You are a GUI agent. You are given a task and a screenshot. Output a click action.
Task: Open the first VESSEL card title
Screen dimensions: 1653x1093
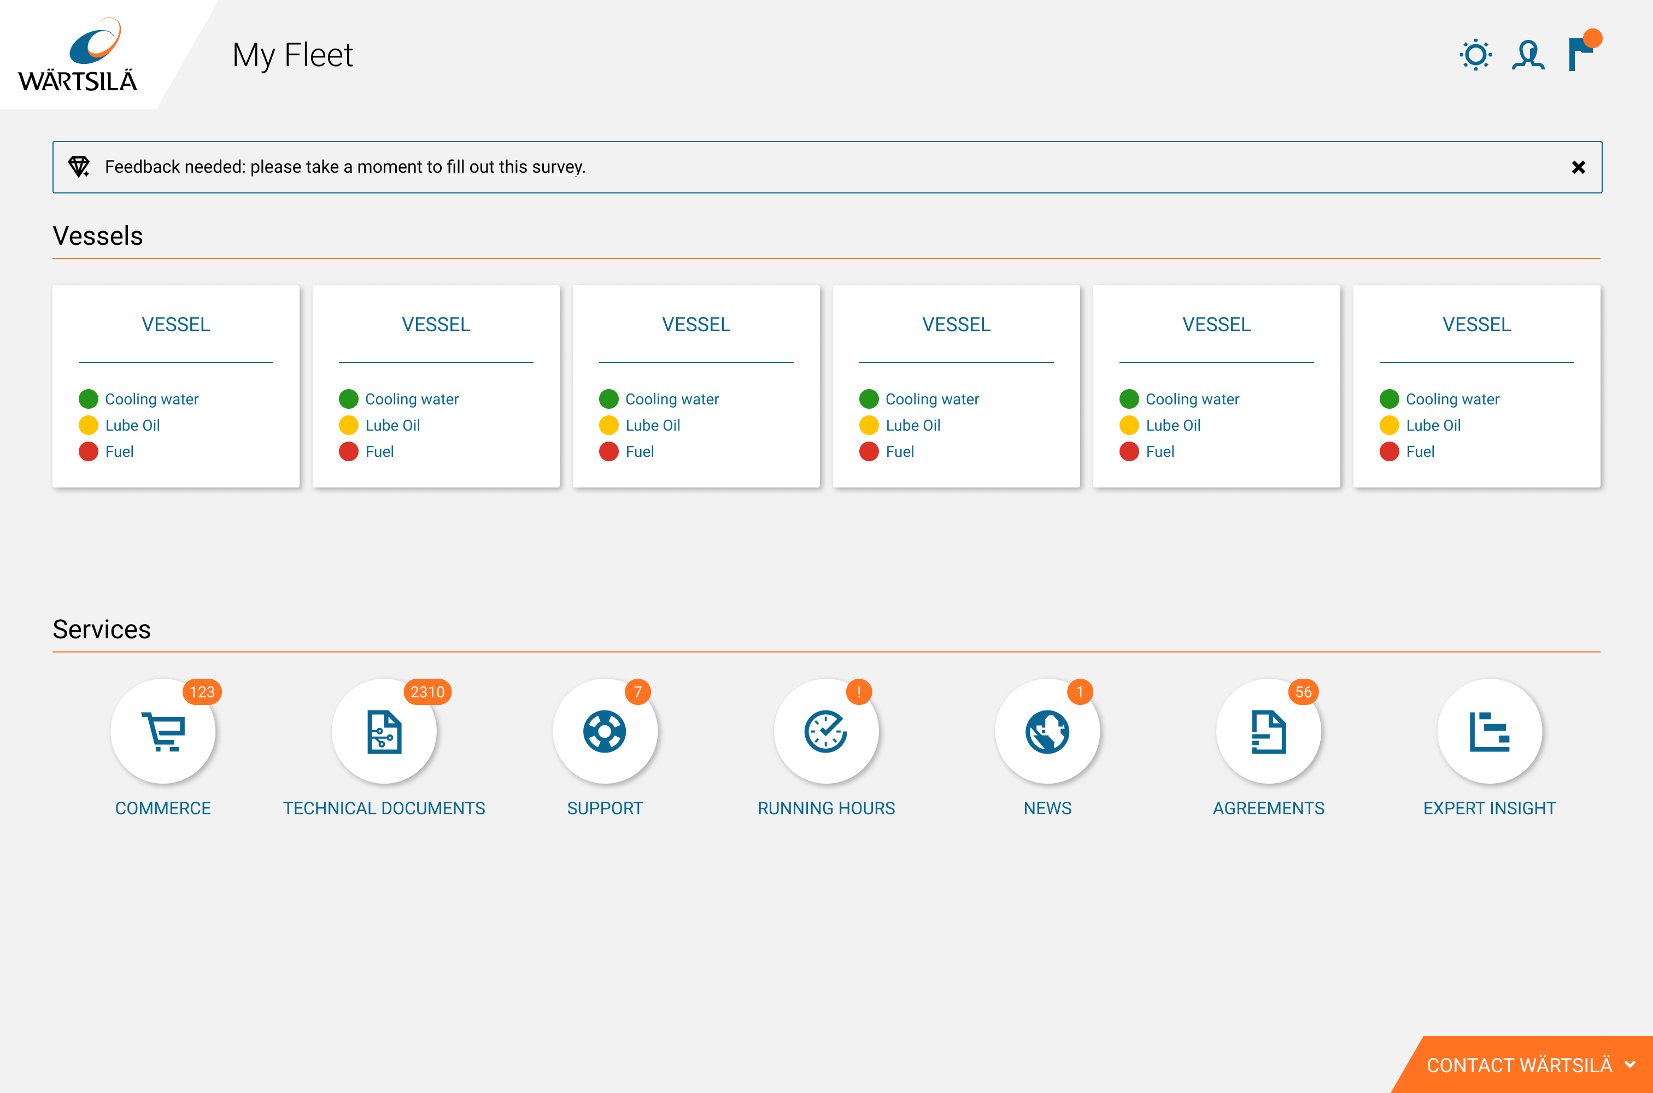tap(175, 324)
